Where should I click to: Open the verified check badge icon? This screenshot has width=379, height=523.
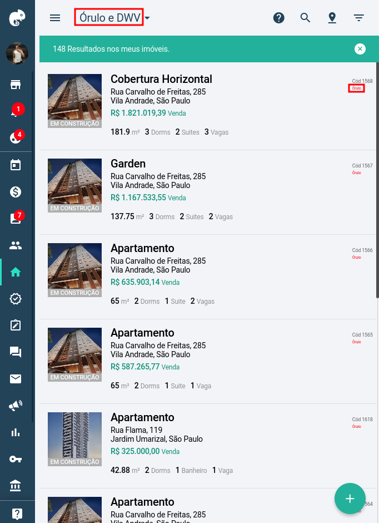coord(16,299)
